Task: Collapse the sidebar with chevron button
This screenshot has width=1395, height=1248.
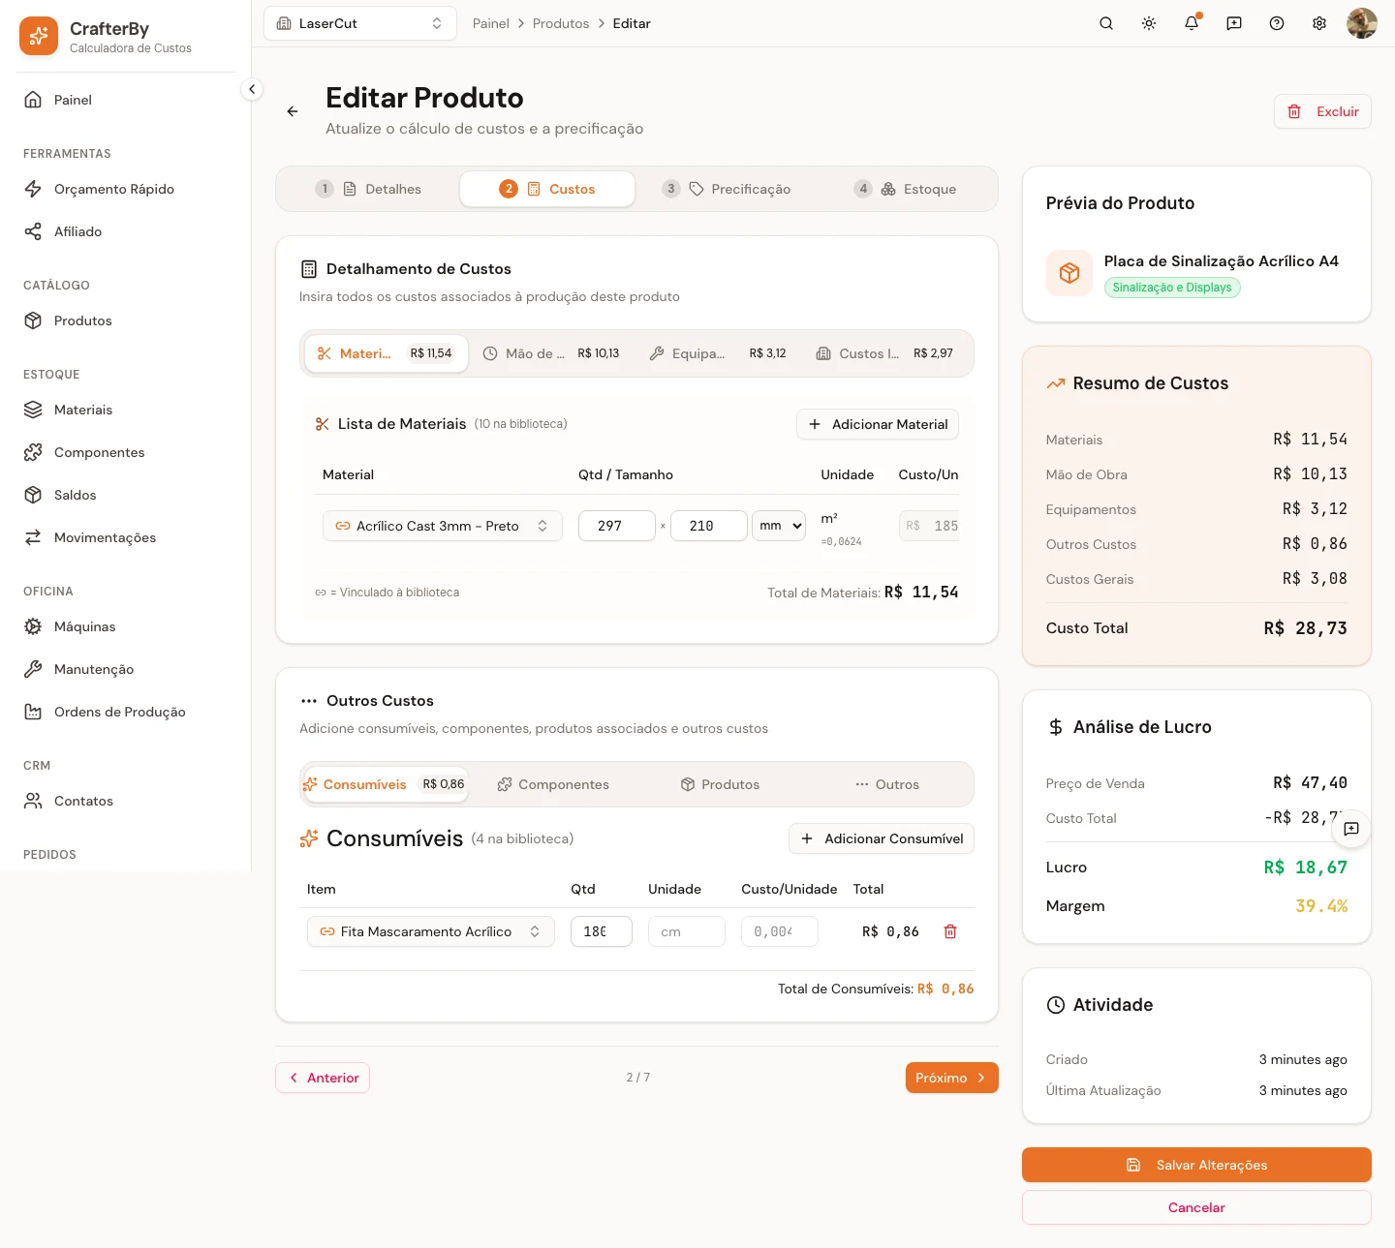Action: pos(252,89)
